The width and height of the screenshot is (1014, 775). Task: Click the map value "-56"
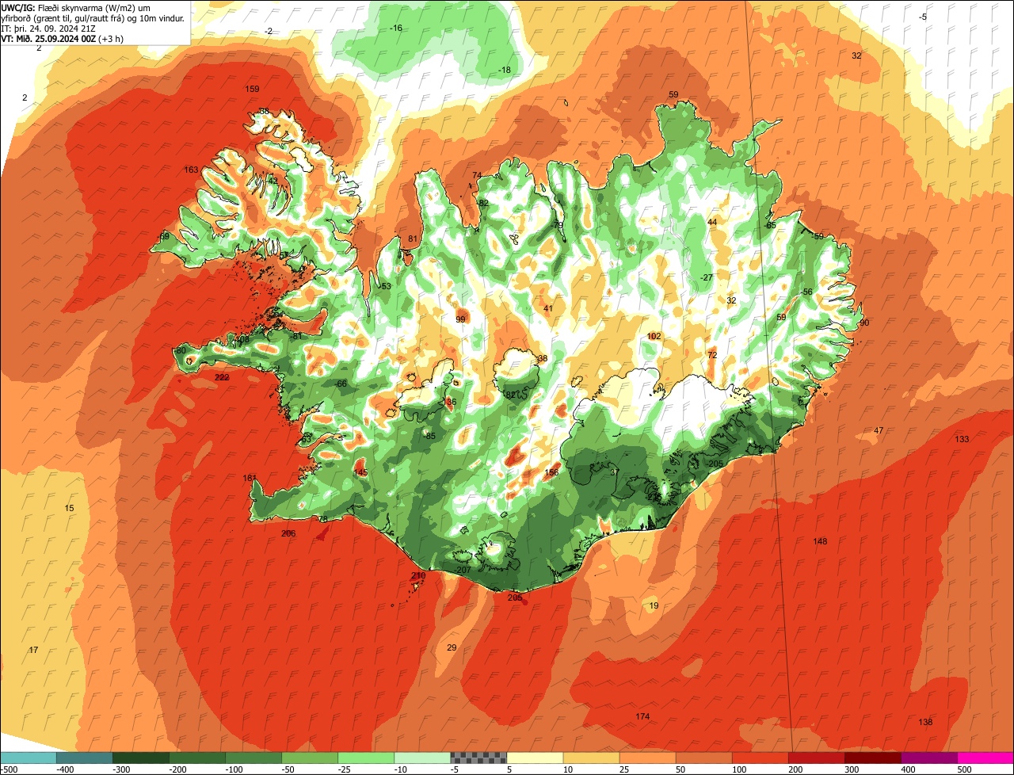click(806, 292)
